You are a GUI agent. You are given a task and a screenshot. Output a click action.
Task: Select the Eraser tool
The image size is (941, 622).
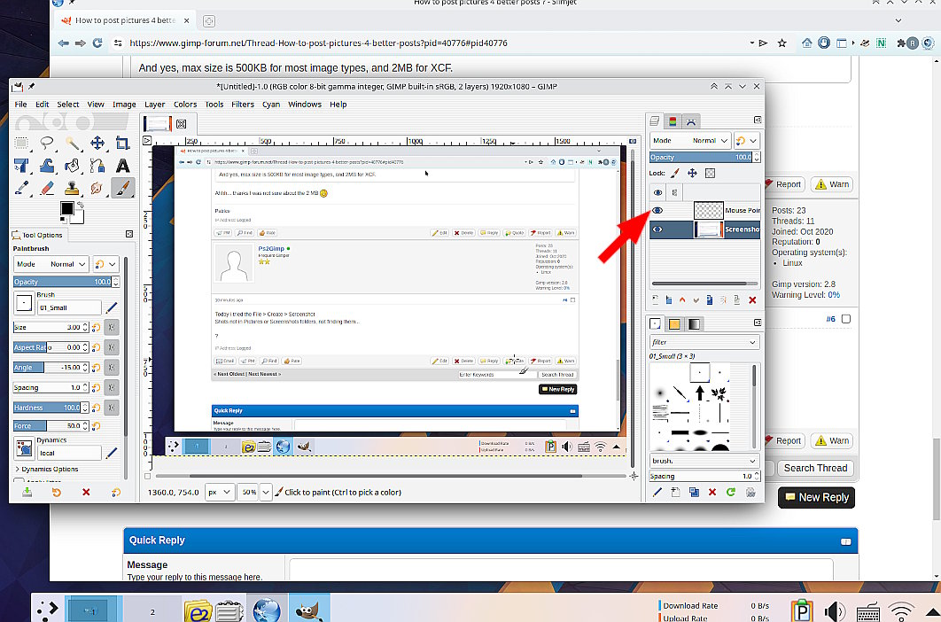tap(47, 188)
